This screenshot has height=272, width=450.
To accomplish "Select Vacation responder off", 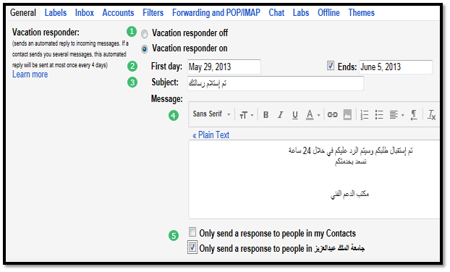I will coord(145,34).
